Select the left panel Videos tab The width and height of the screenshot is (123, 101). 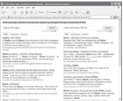(x=24, y=34)
